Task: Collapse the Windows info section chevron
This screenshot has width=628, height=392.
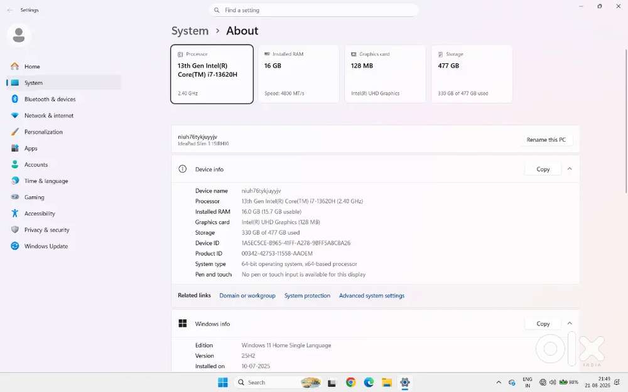Action: pos(570,323)
